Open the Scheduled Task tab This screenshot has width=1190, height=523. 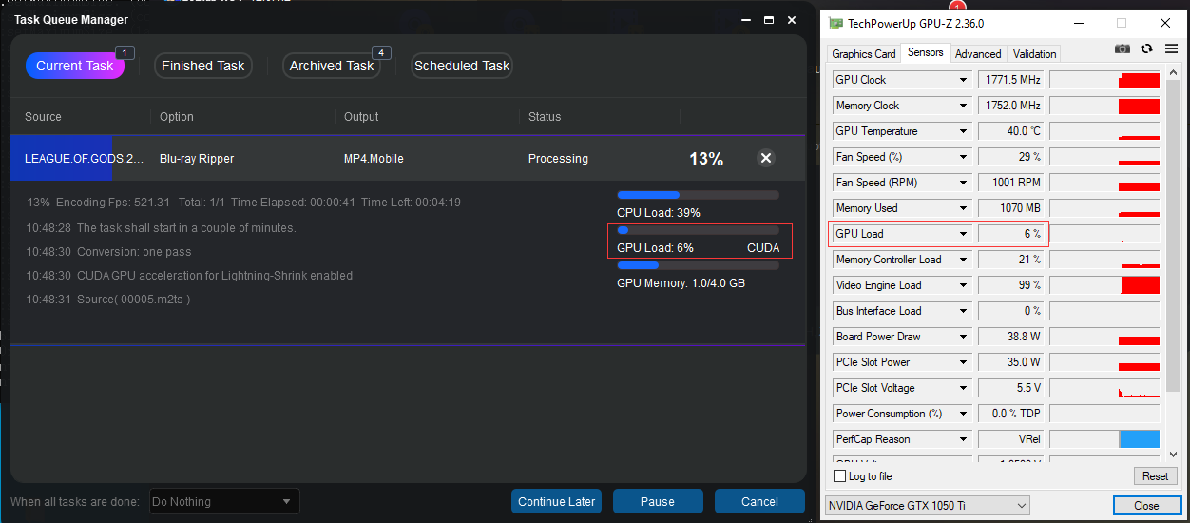coord(462,66)
